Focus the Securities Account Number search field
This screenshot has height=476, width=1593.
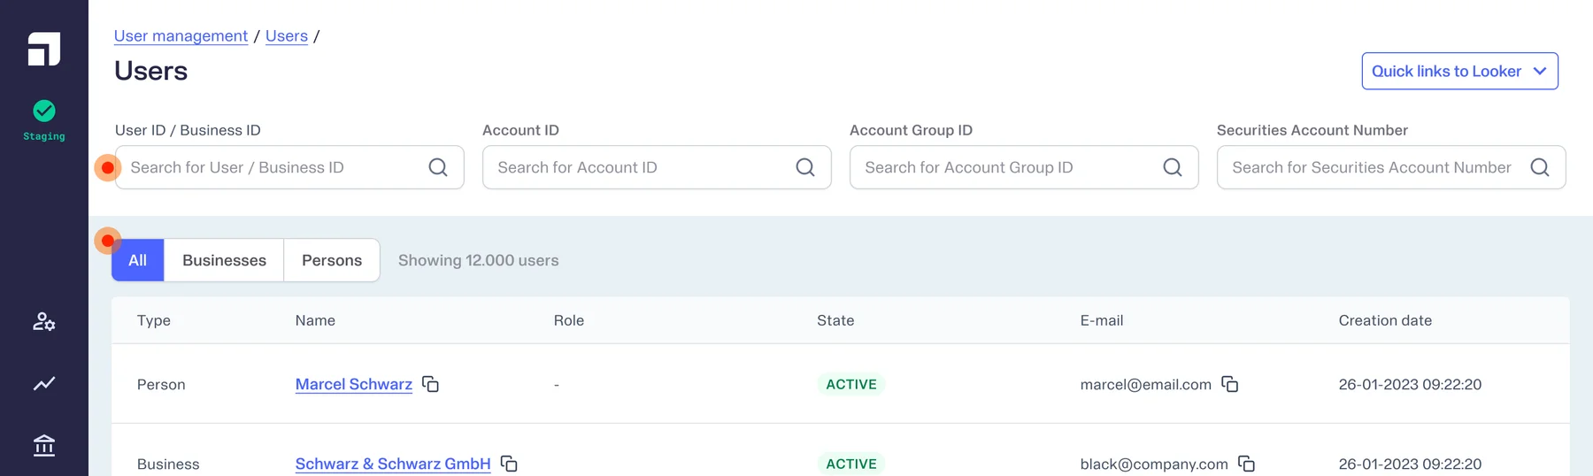[x=1391, y=167]
